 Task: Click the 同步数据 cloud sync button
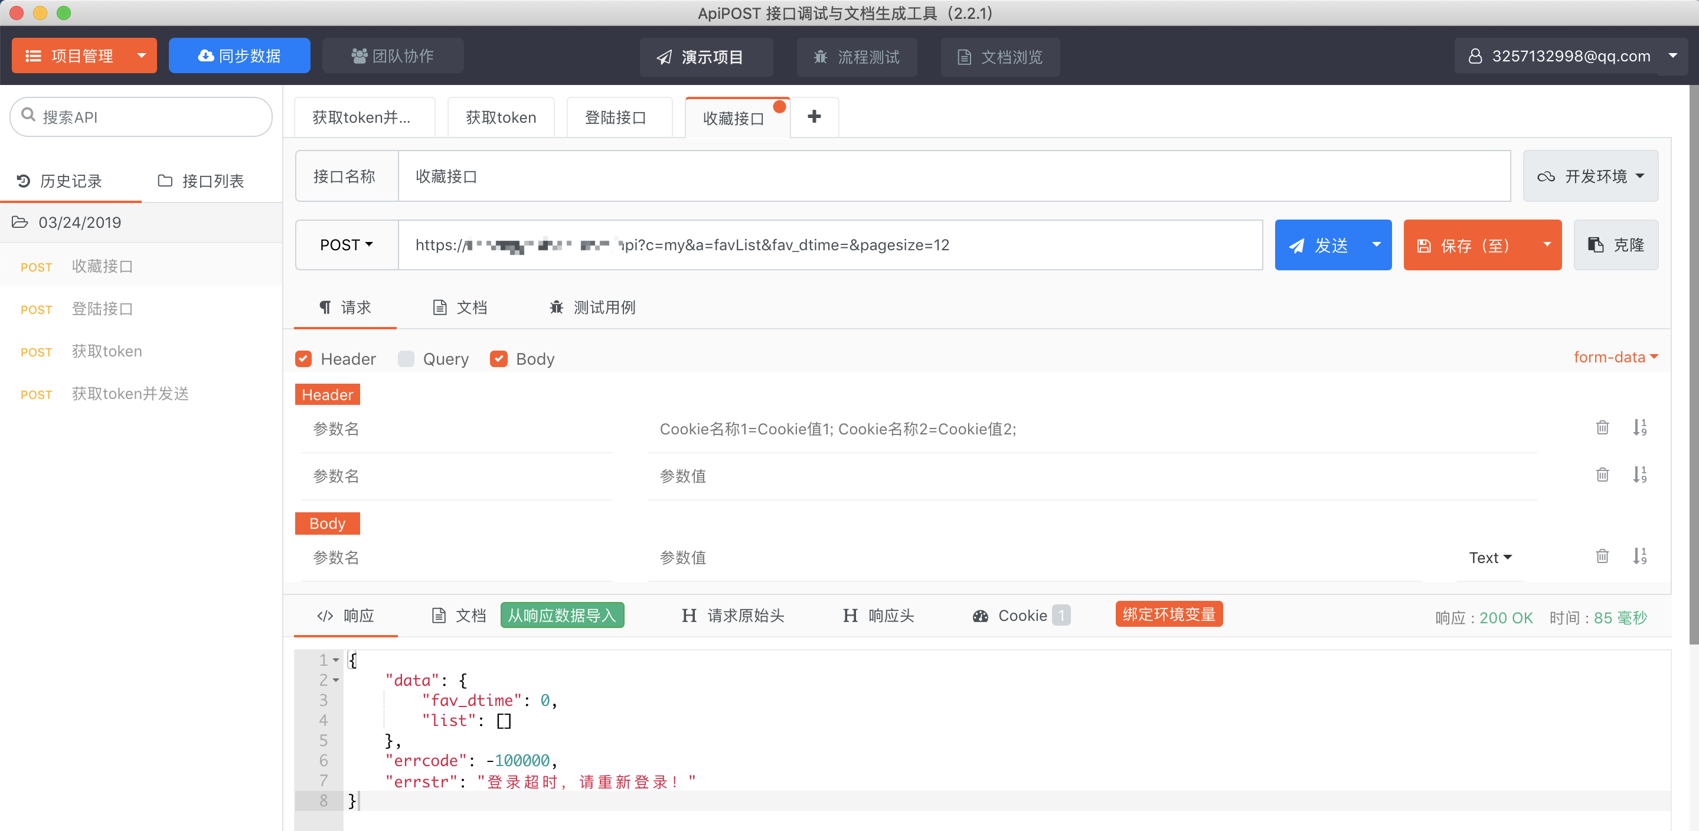pos(240,55)
